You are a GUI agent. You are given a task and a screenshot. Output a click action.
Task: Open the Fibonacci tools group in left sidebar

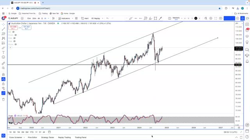tap(4, 34)
